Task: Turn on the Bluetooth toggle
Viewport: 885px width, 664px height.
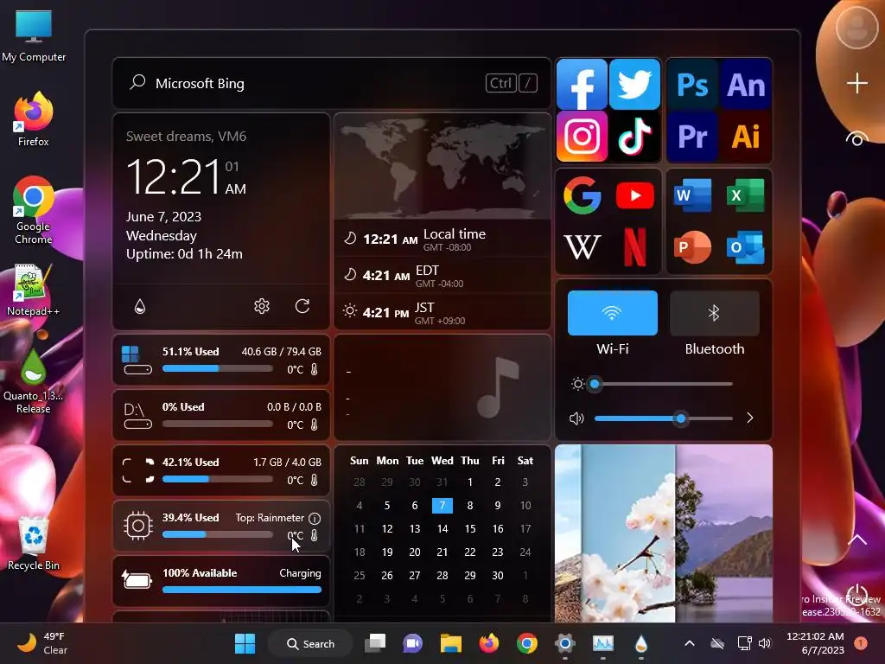Action: (715, 313)
